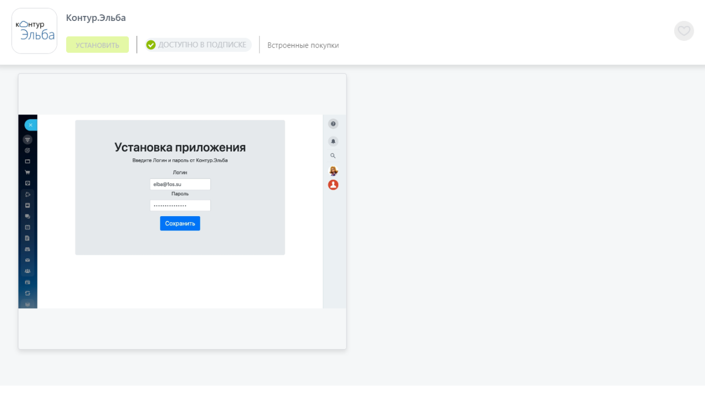Screen dimensions: 705x402
Task: Click the document page sidebar icon
Action: tap(28, 238)
